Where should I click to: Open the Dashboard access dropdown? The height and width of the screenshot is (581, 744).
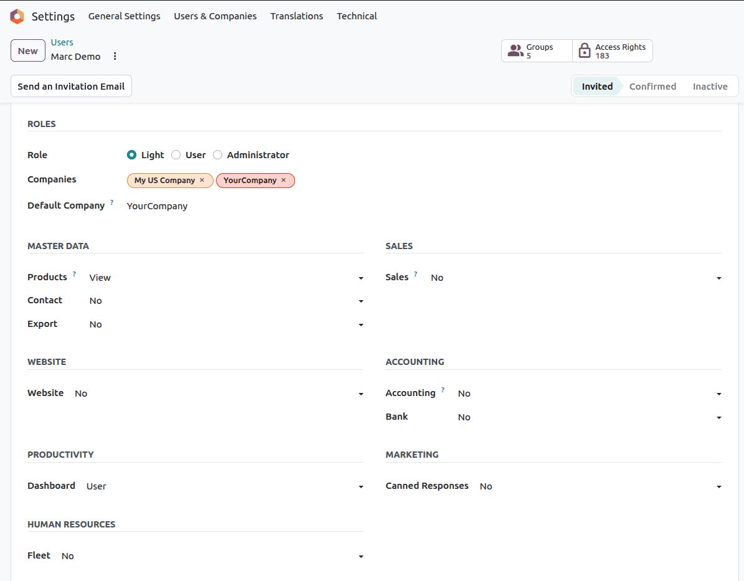[225, 486]
